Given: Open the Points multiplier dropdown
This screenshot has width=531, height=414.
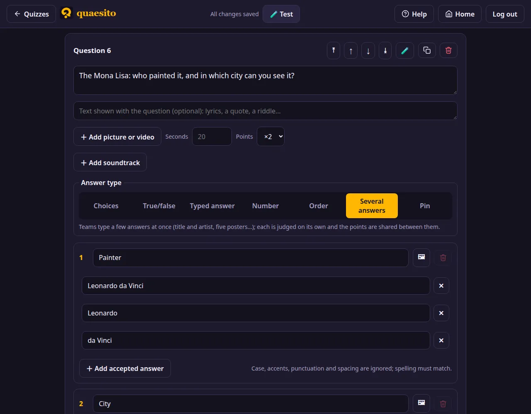Looking at the screenshot, I should point(270,137).
